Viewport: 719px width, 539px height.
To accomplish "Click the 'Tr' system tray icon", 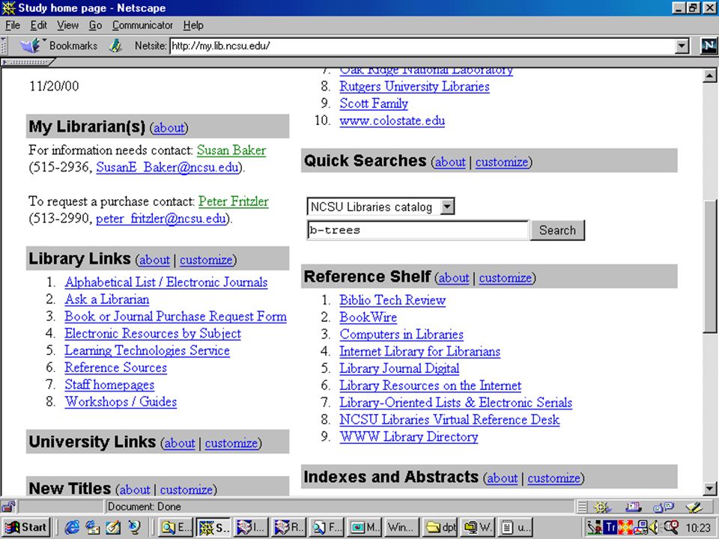I will point(610,528).
